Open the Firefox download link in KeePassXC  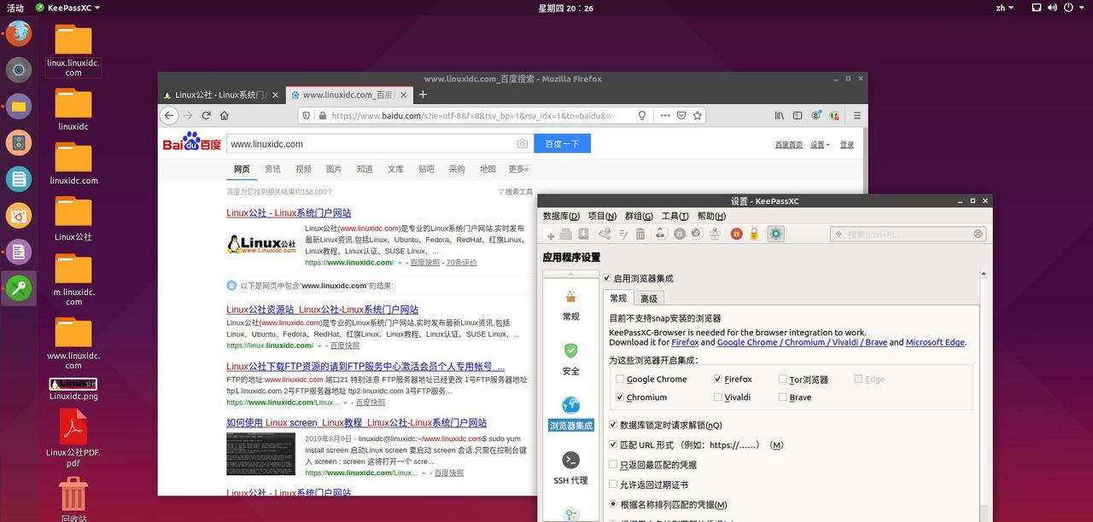click(685, 342)
